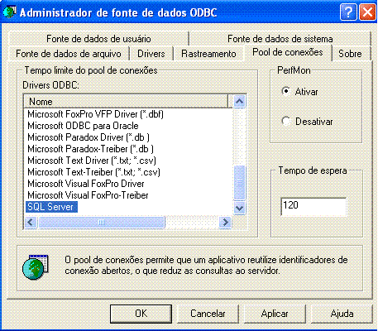The height and width of the screenshot is (331, 378).
Task: Click the list's scroll up arrow
Action: point(239,101)
